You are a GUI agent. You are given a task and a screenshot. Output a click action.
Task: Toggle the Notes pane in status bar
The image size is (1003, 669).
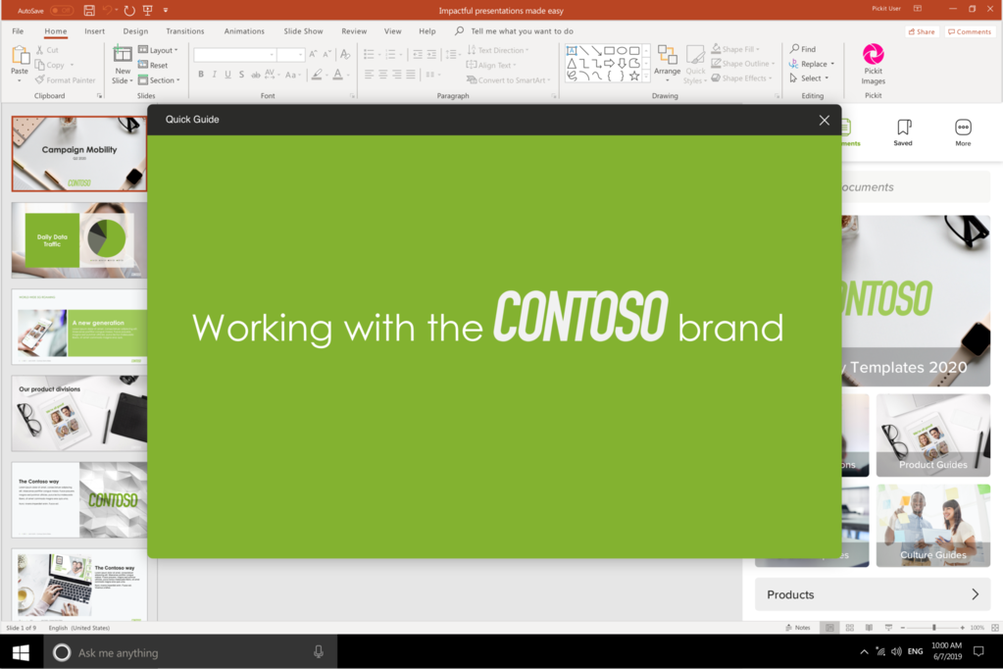[798, 628]
